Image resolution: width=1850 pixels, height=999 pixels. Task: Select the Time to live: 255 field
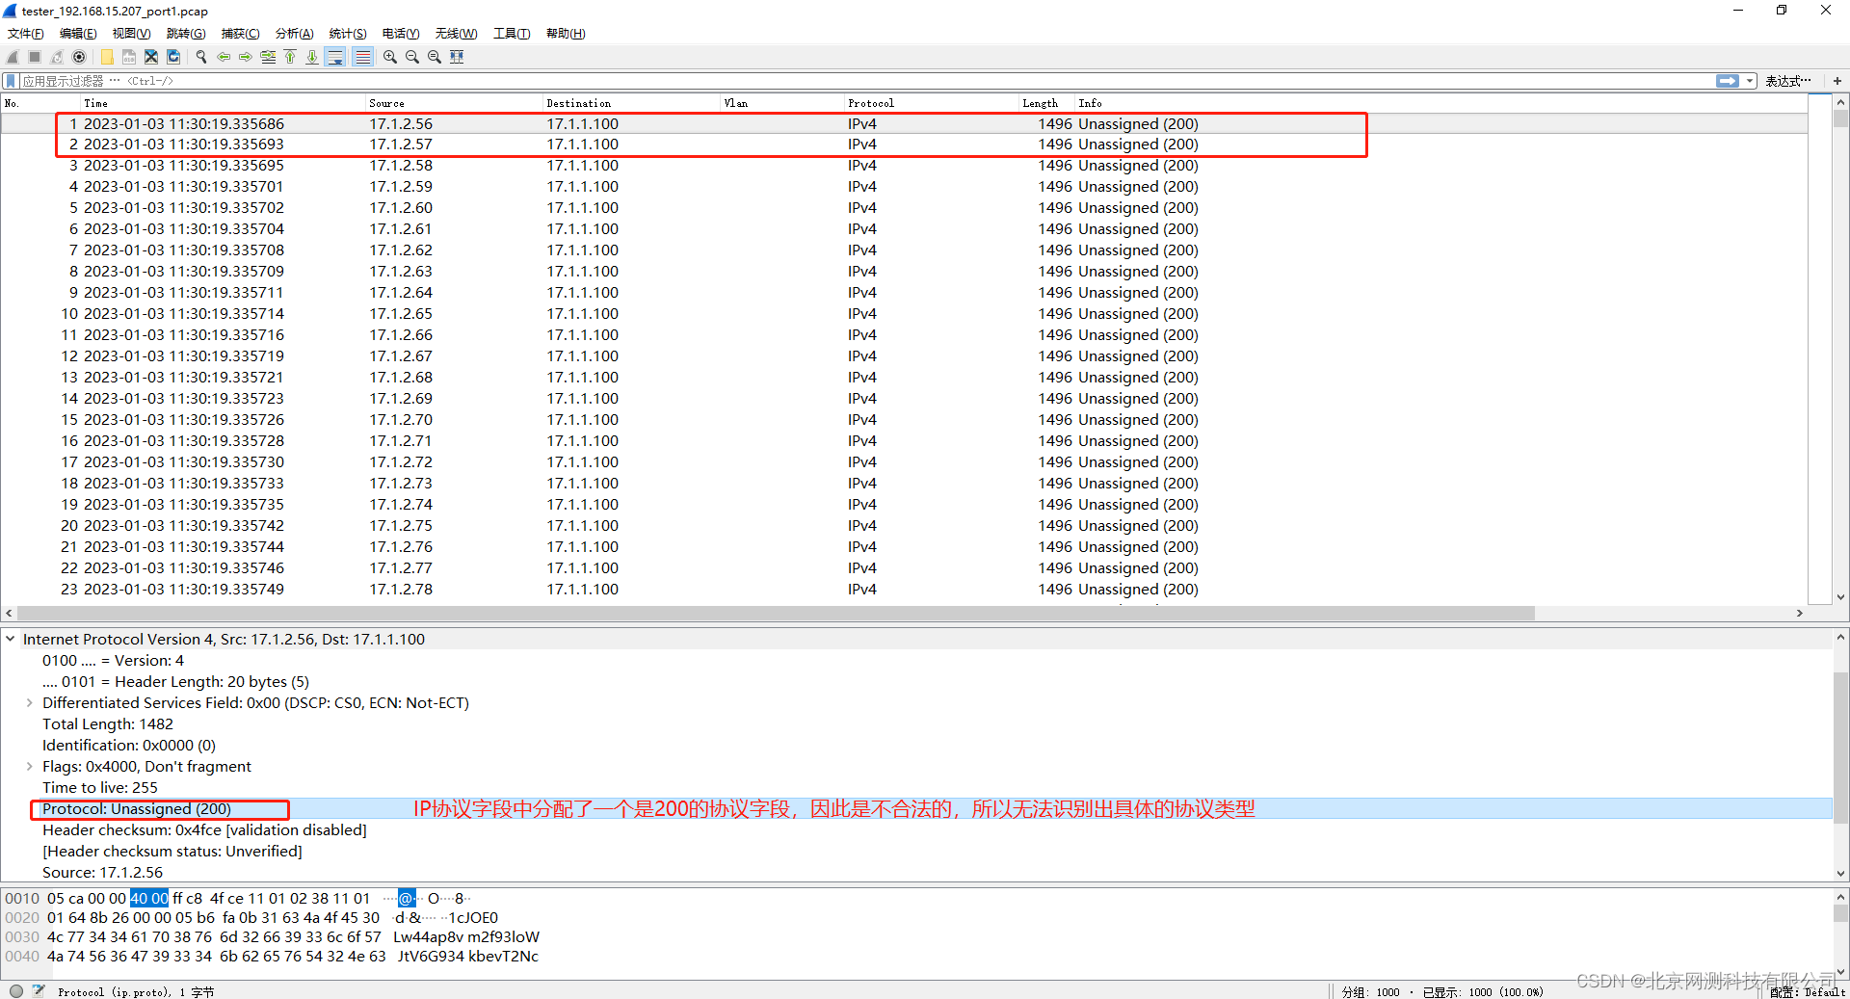click(x=100, y=787)
